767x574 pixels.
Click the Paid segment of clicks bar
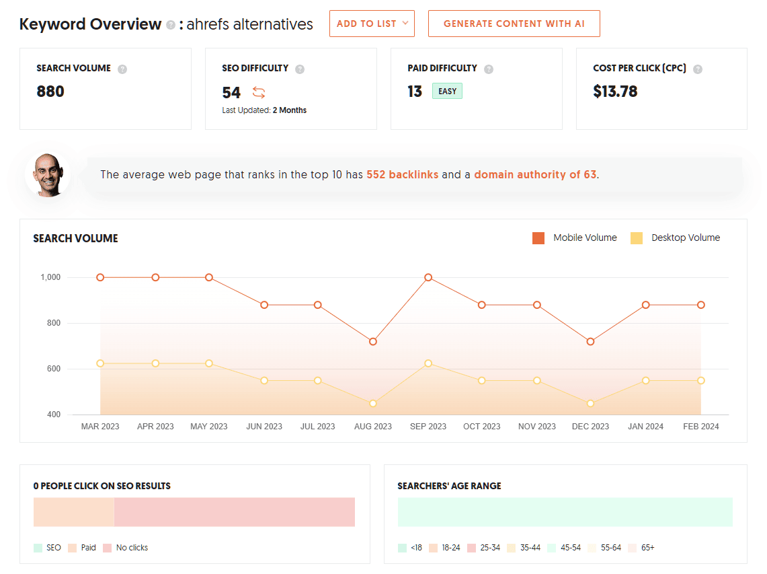(x=74, y=512)
